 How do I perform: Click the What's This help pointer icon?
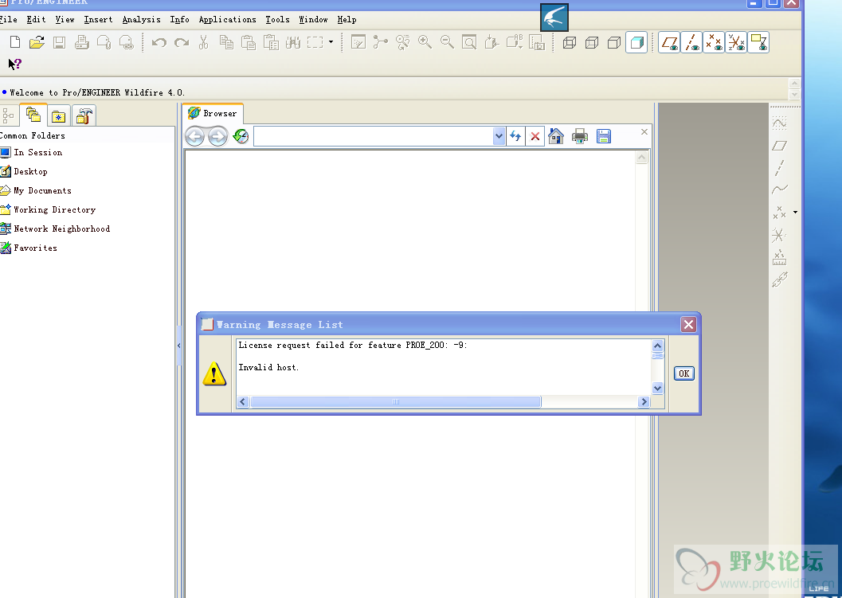14,64
